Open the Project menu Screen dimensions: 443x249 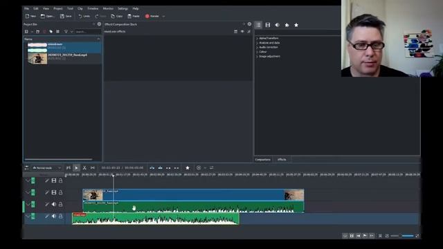(x=58, y=9)
